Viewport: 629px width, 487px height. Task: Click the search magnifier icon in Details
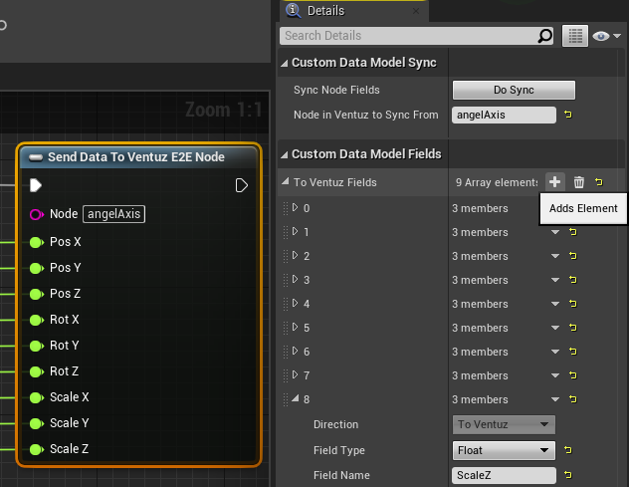pyautogui.click(x=544, y=36)
